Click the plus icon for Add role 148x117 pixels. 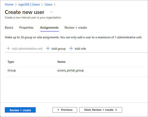(71, 48)
